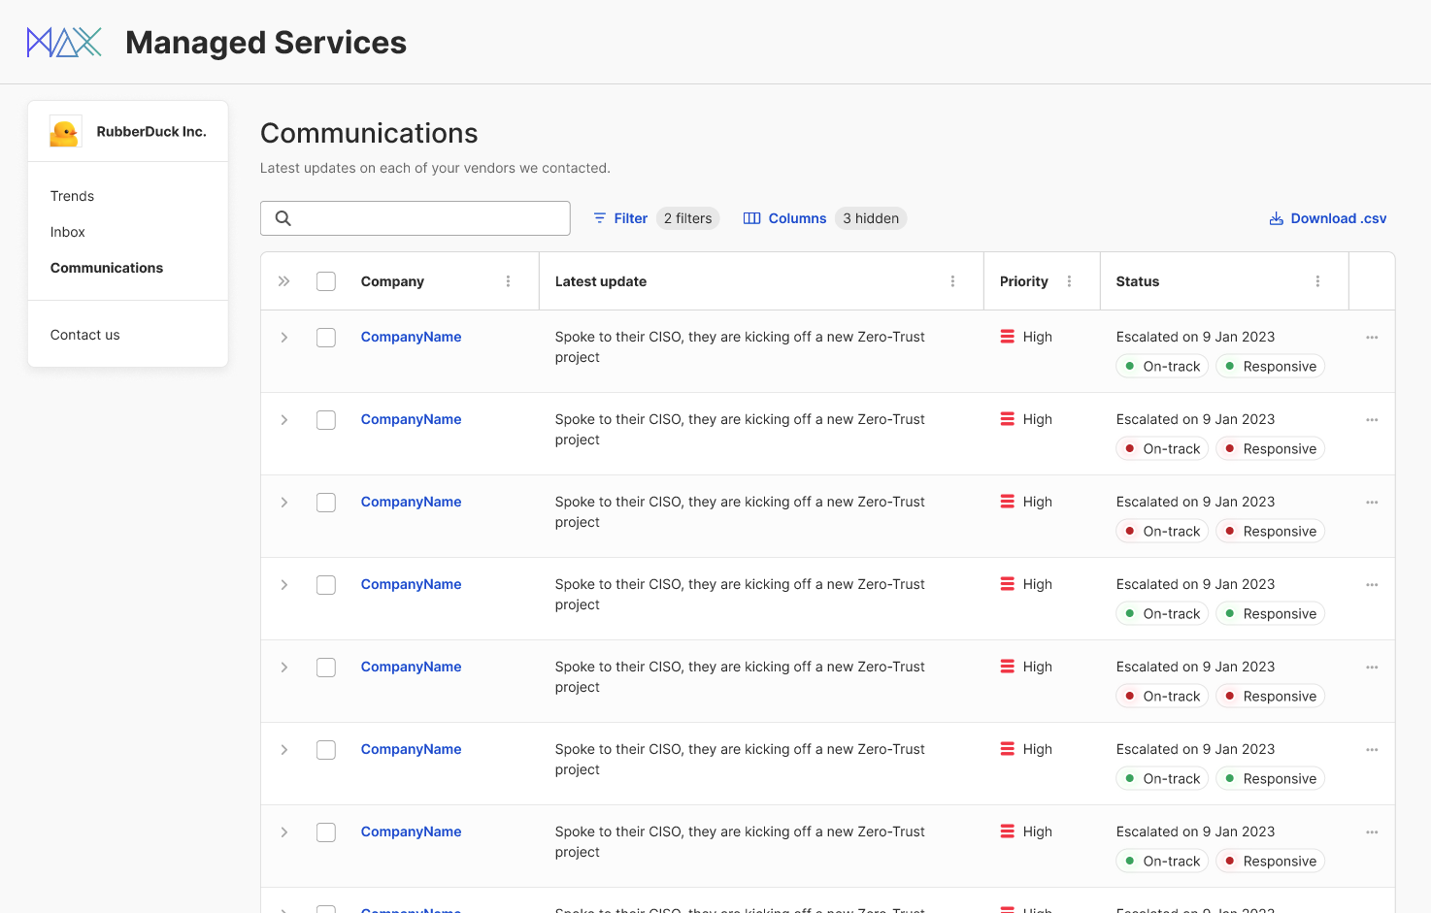The width and height of the screenshot is (1431, 913).
Task: Click the search magnifier icon
Action: [x=283, y=218]
